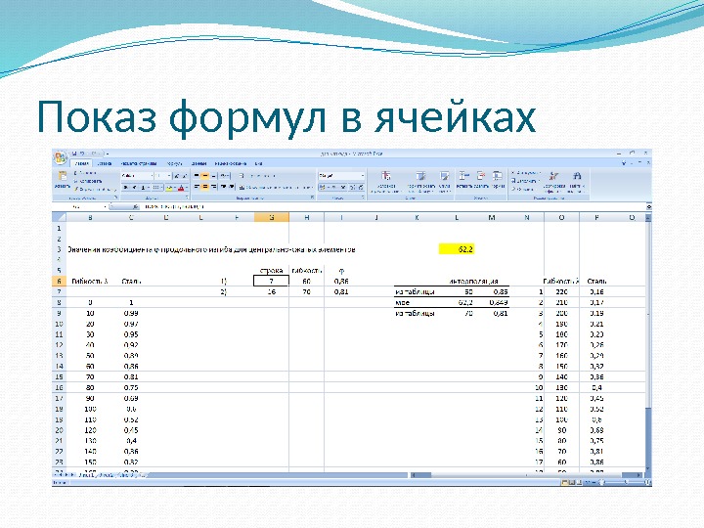Toggle Bold formatting
This screenshot has width=704, height=528.
(126, 187)
